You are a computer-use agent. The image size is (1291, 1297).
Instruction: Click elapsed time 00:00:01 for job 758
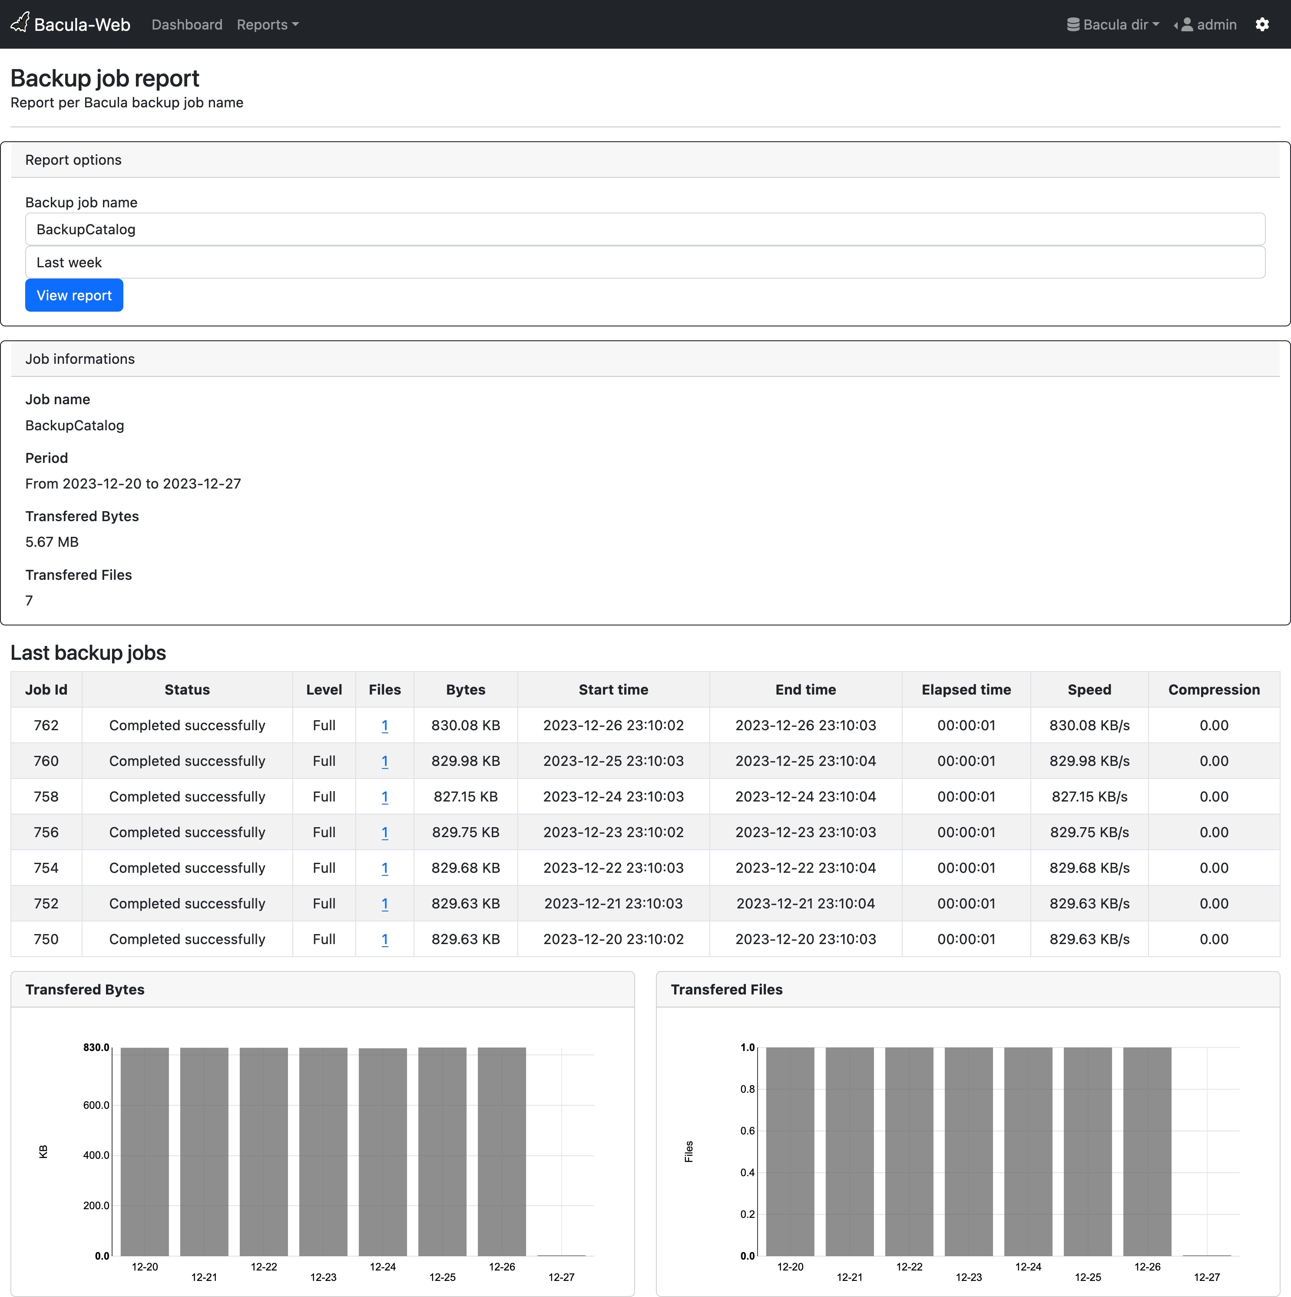966,797
